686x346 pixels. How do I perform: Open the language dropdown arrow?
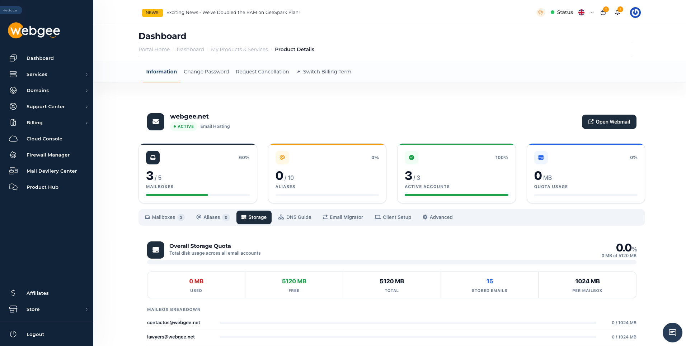[592, 13]
